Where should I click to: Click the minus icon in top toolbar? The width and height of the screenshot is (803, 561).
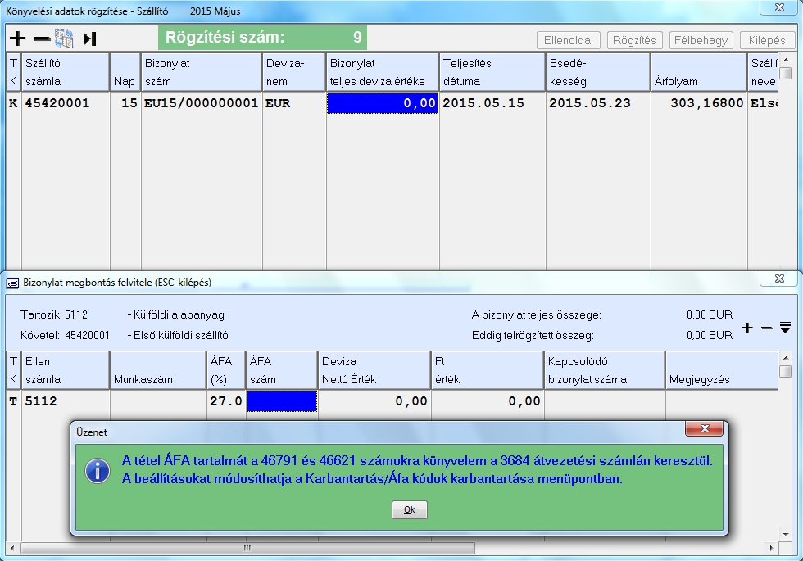[x=41, y=38]
